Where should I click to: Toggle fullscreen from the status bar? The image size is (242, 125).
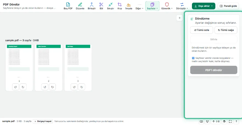pyautogui.click(x=230, y=121)
